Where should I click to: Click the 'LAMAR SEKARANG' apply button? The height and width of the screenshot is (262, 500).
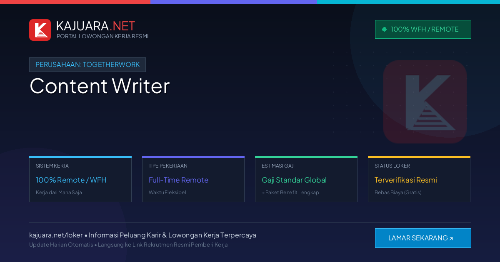[423, 238]
